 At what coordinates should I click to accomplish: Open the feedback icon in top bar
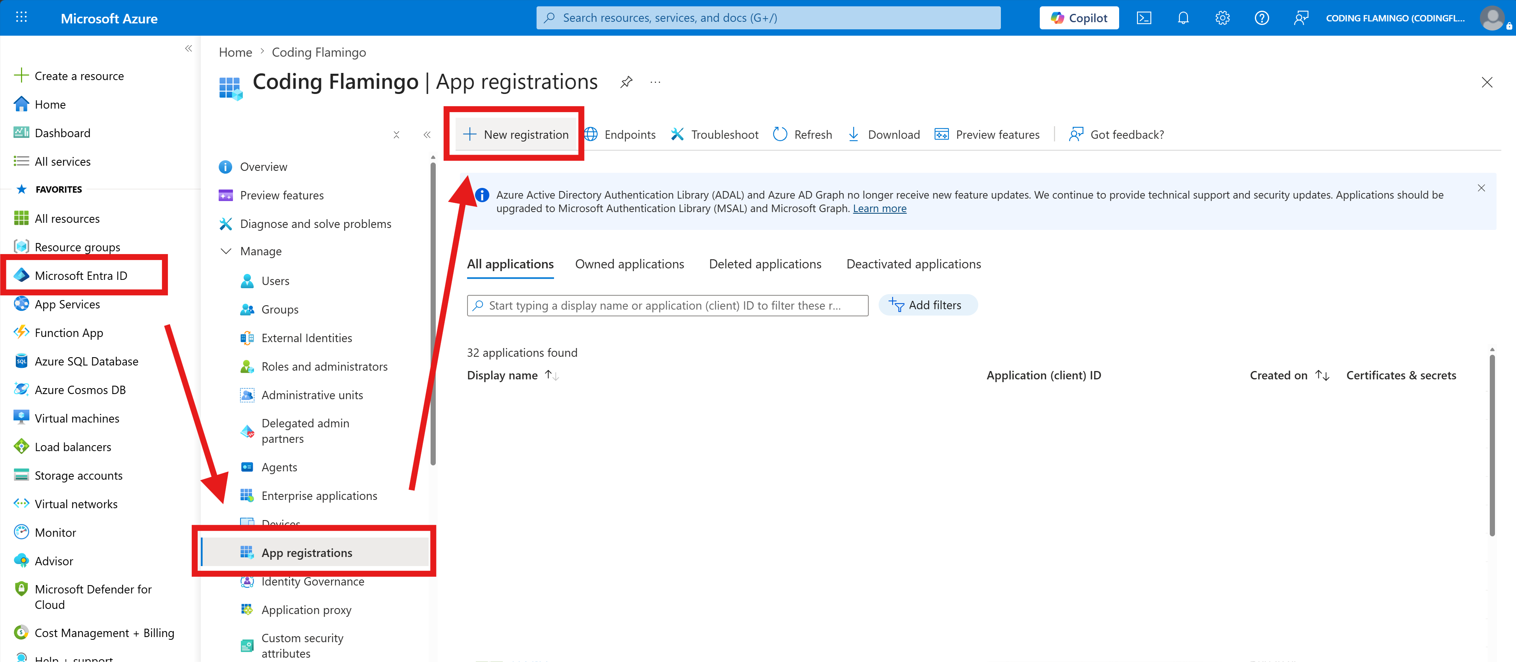[x=1301, y=18]
